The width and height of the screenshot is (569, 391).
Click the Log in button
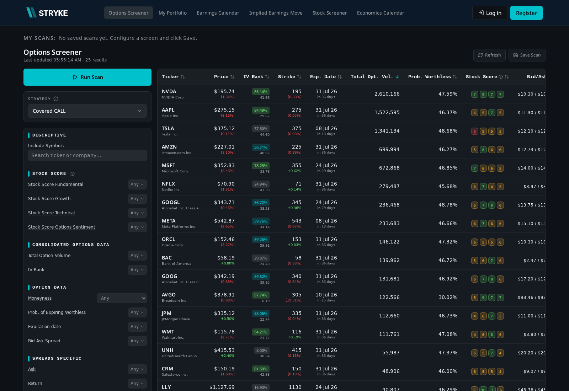point(490,13)
